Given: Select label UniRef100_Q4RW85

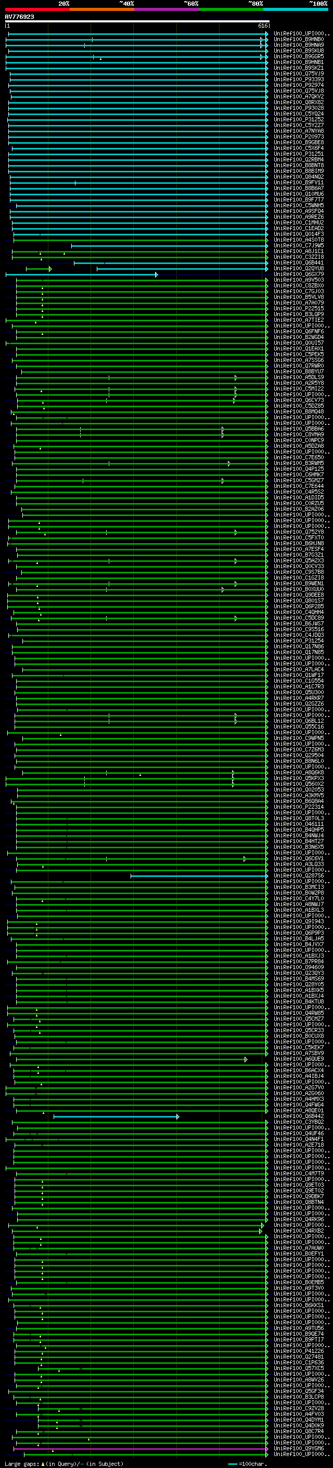Looking at the screenshot, I should tap(298, 1013).
